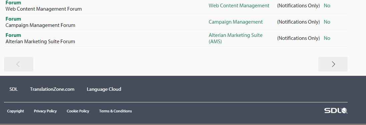Click the SDL logo in footer
This screenshot has width=366, height=125.
tap(336, 111)
